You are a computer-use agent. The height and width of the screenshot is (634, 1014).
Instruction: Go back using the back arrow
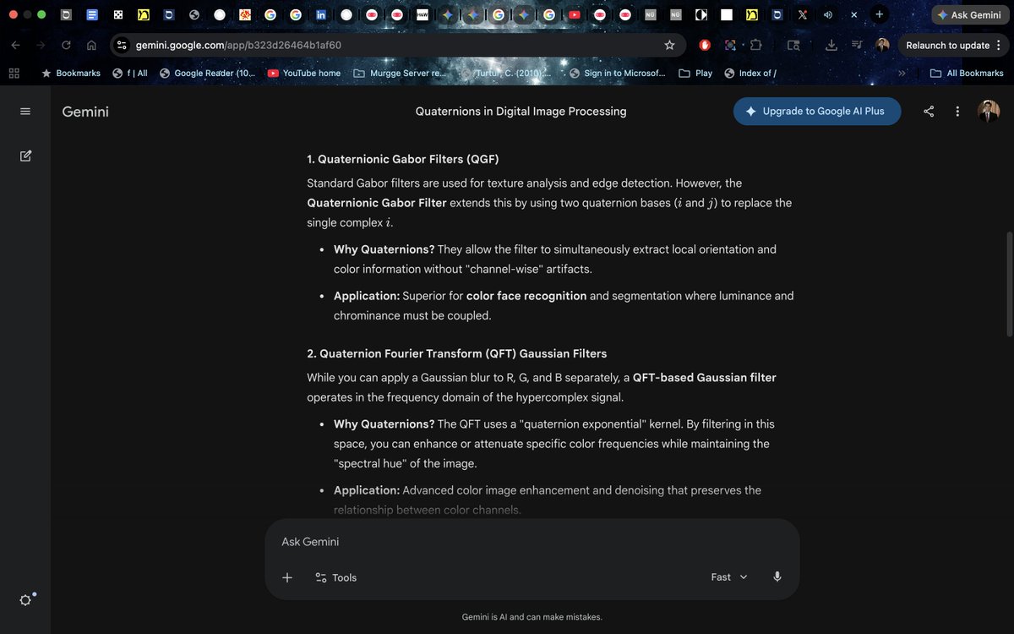[17, 45]
